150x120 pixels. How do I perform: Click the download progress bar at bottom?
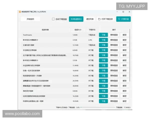[x=98, y=107]
